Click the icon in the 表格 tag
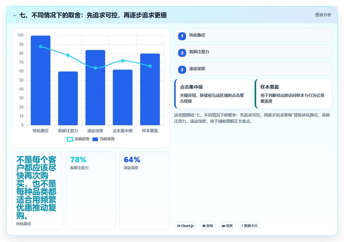344x242 pixels. point(204,226)
